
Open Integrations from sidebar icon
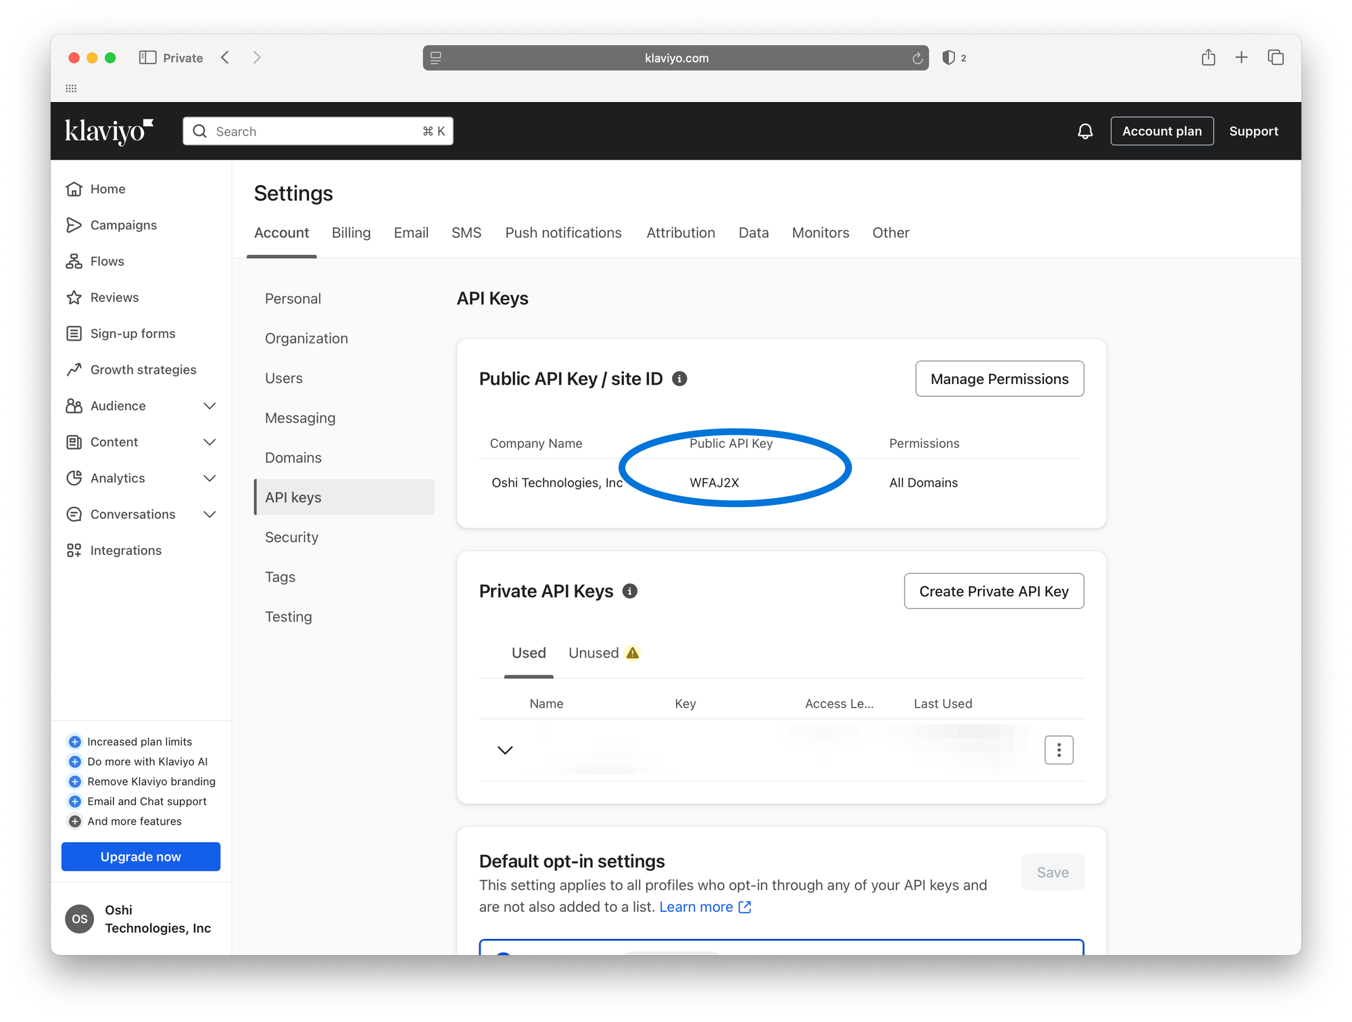coord(74,550)
